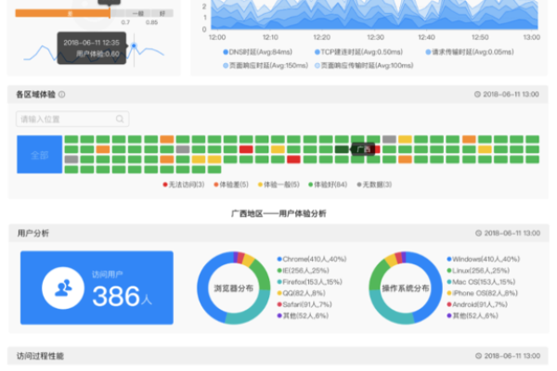
Task: Toggle Firefox(153人,15%) in browser legend
Action: pos(309,282)
